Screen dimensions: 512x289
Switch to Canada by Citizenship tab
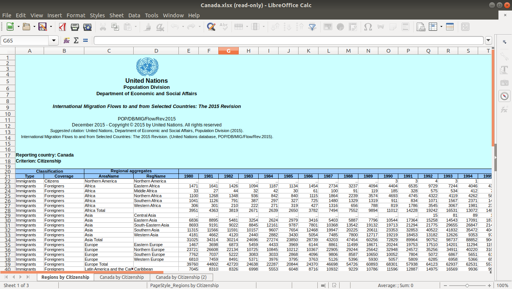click(122, 277)
